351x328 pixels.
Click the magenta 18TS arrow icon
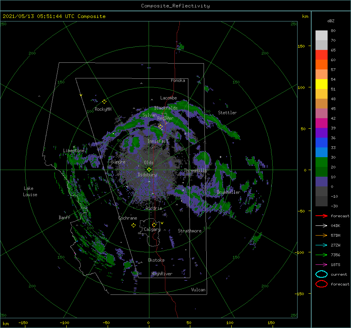[x=321, y=265]
